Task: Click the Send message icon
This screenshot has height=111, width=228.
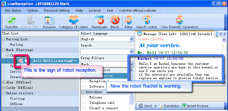Action: coord(141,106)
